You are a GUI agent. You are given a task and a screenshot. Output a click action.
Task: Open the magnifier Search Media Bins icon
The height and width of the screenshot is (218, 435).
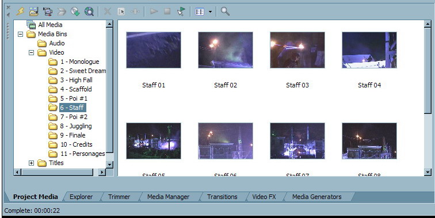(225, 12)
